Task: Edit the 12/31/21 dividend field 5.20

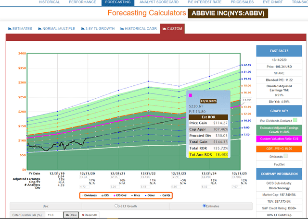Action: pyautogui.click(x=115, y=187)
